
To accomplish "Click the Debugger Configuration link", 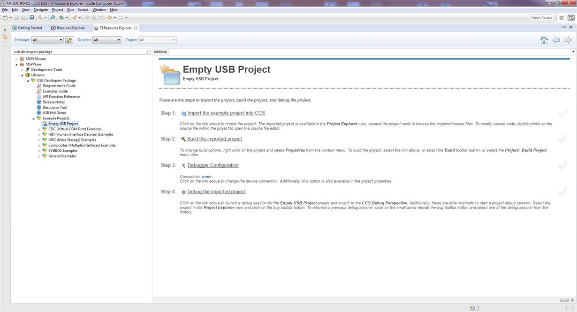I will 213,165.
